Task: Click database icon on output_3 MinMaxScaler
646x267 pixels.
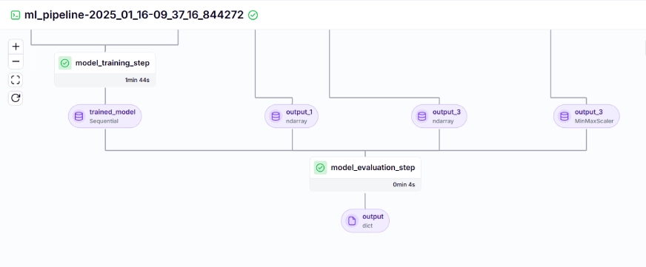Action: coord(565,116)
